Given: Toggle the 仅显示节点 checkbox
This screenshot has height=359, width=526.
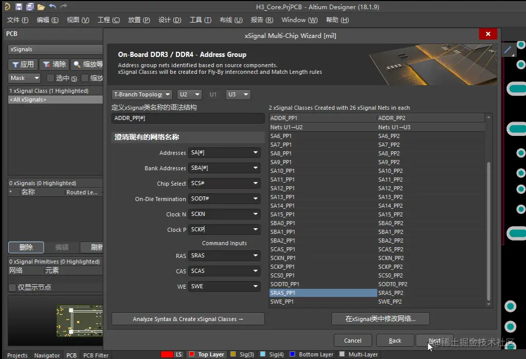Looking at the screenshot, I should [12, 287].
